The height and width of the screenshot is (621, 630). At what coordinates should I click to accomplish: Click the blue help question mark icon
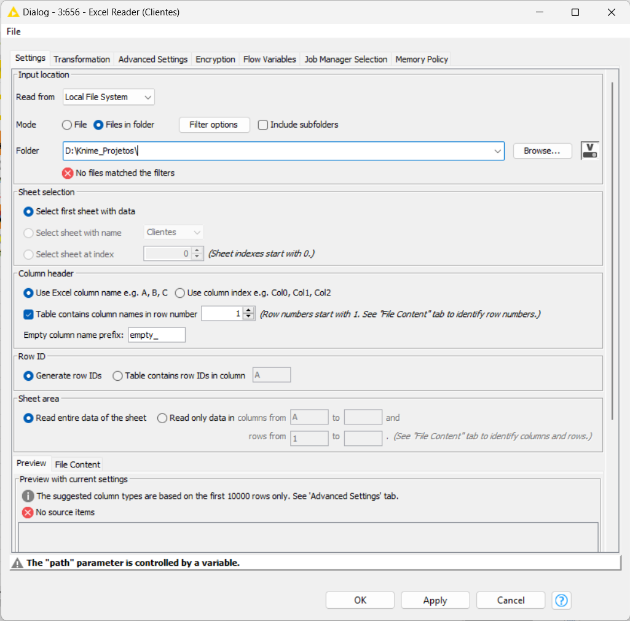(x=561, y=600)
